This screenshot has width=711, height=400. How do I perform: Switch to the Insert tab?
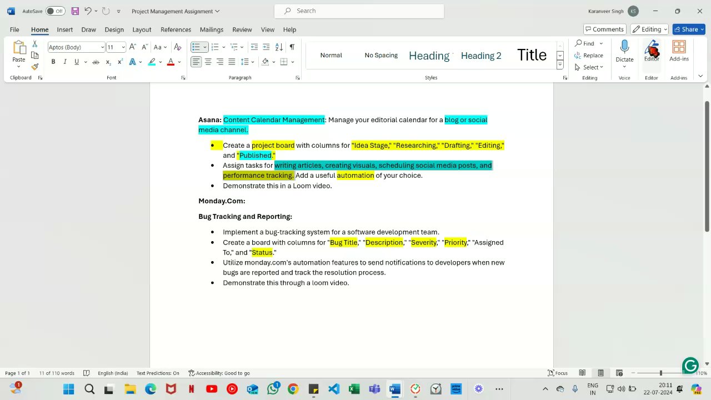pos(64,29)
